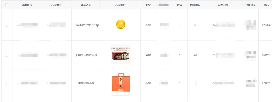Open the orange wine gift box image
Image resolution: width=272 pixels, height=102 pixels.
point(121,83)
